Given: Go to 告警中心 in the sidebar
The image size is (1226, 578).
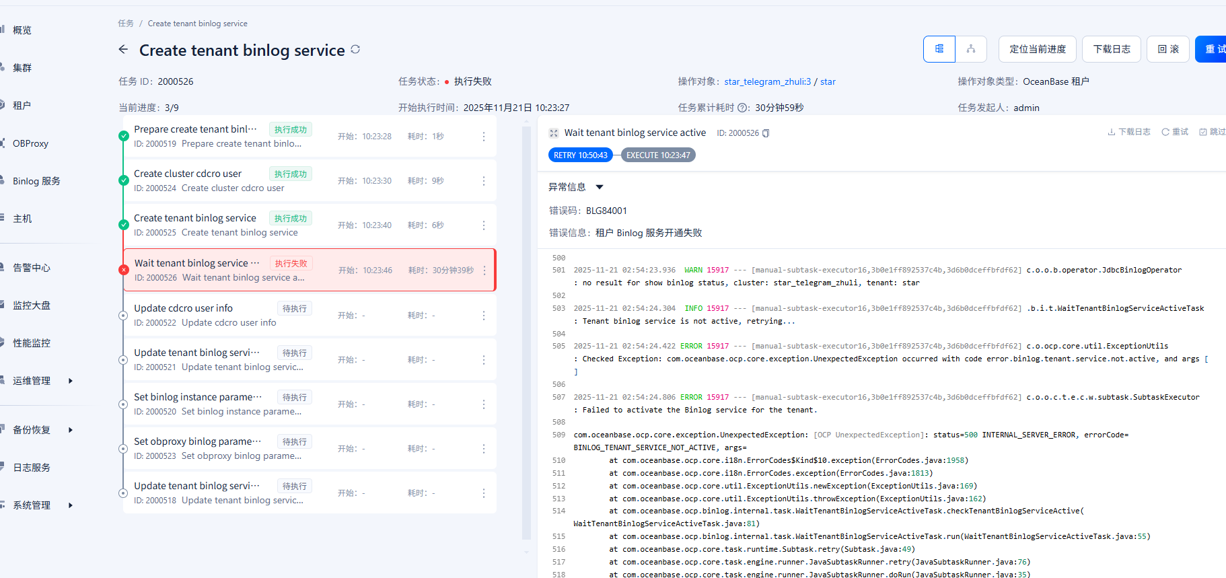Looking at the screenshot, I should click(32, 268).
